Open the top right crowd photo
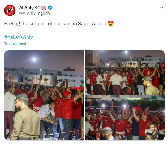Viewport: 167px width, 144px height. click(125, 72)
